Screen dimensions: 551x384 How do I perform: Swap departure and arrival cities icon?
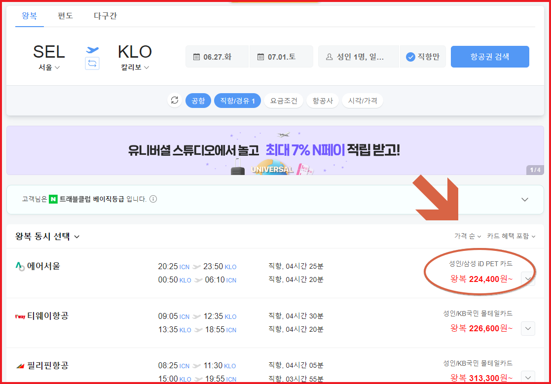[92, 64]
